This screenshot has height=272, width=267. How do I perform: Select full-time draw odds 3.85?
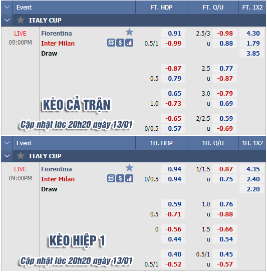[x=252, y=54]
